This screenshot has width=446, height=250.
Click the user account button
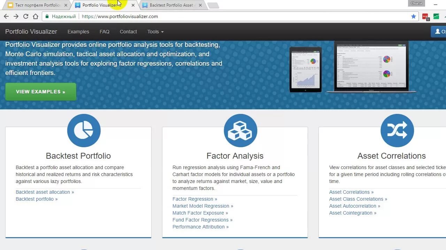point(439,32)
